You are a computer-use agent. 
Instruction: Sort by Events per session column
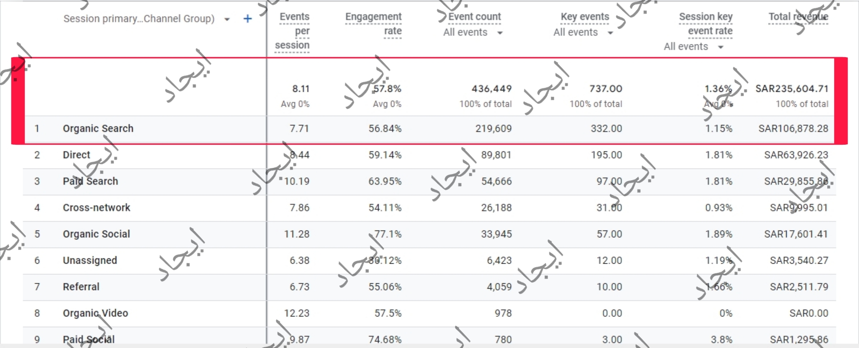pos(292,31)
